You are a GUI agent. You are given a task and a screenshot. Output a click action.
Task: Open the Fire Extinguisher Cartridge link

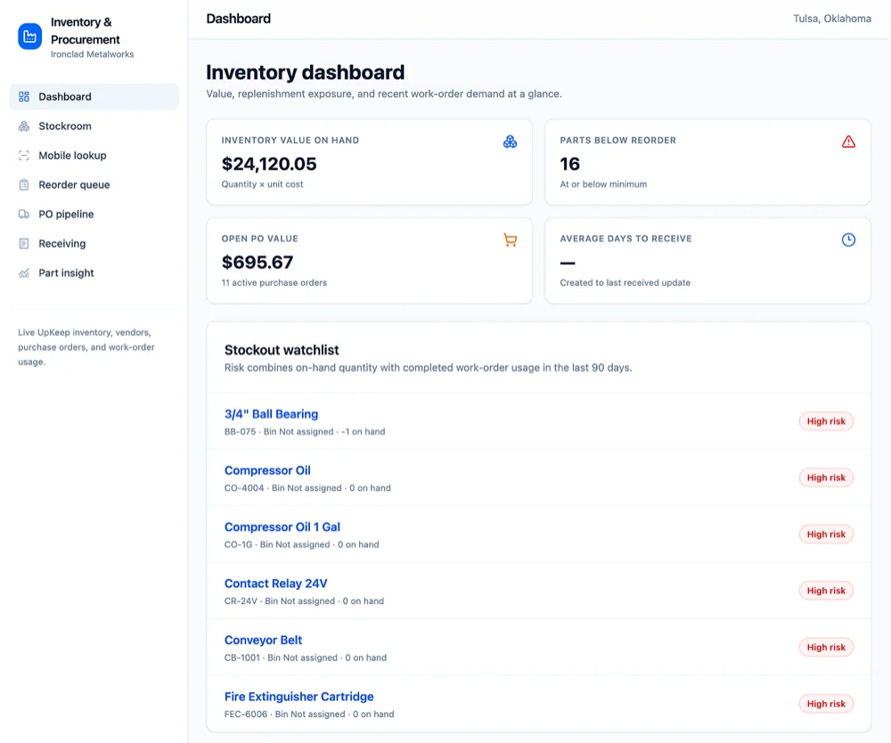[x=298, y=697]
